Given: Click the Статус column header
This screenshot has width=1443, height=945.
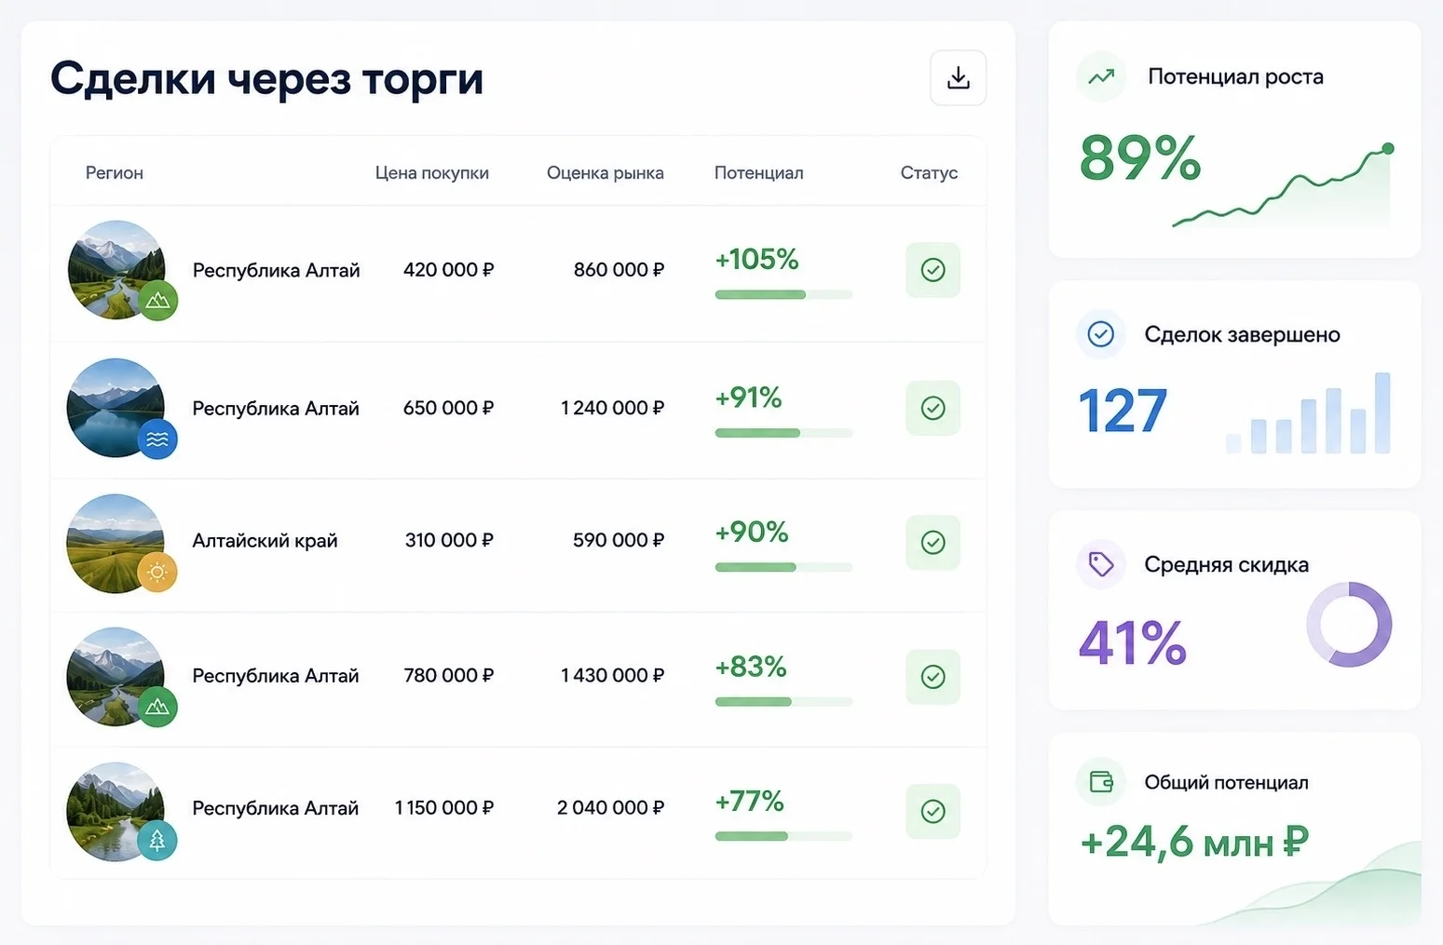Looking at the screenshot, I should [x=929, y=173].
